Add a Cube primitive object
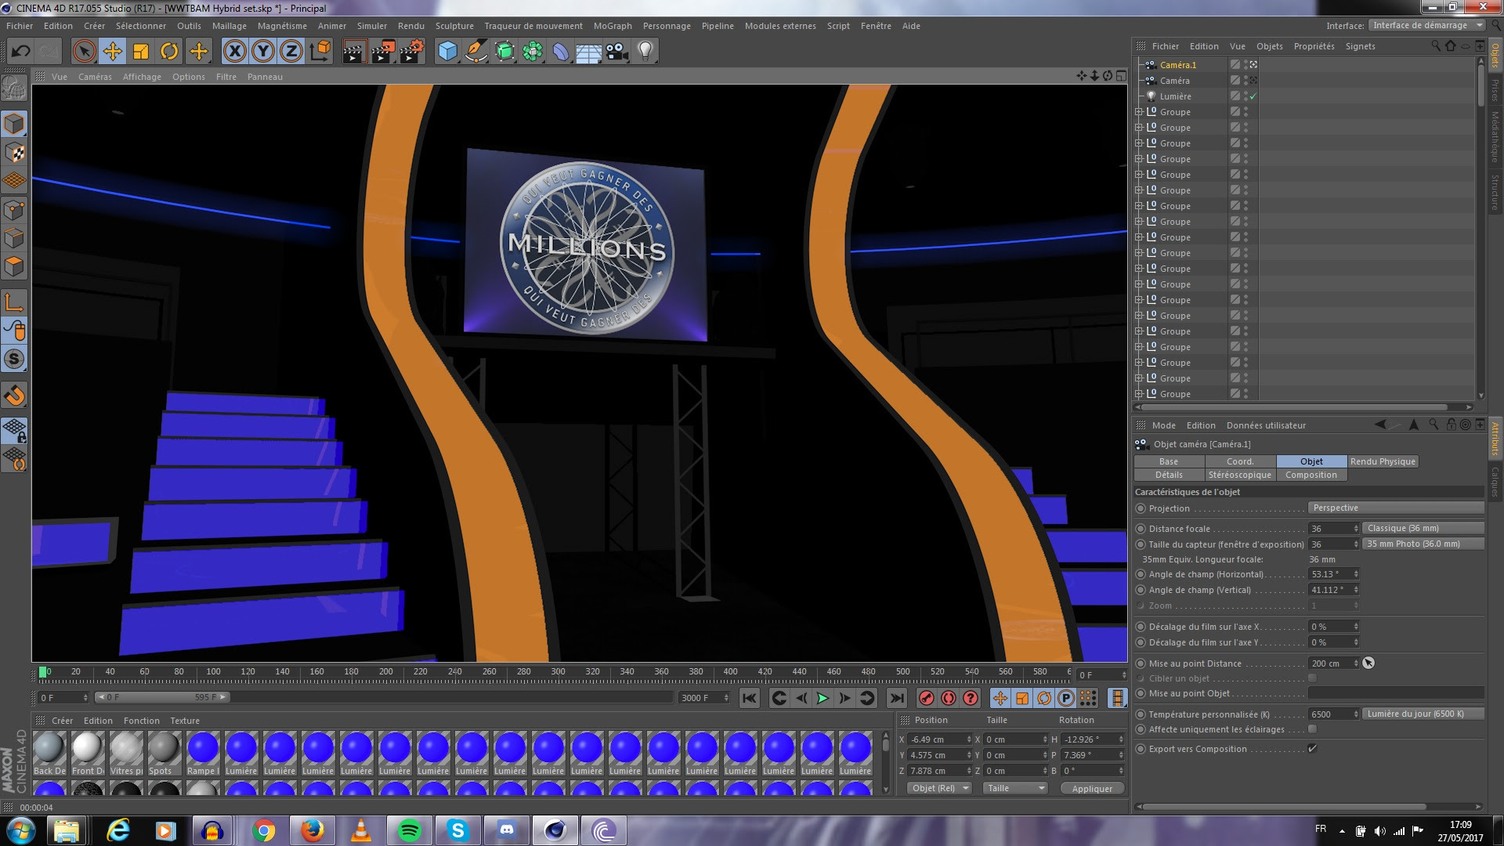 (x=447, y=52)
